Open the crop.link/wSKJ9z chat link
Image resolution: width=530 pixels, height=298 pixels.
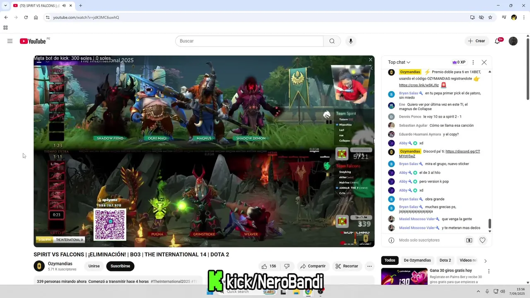pyautogui.click(x=419, y=85)
